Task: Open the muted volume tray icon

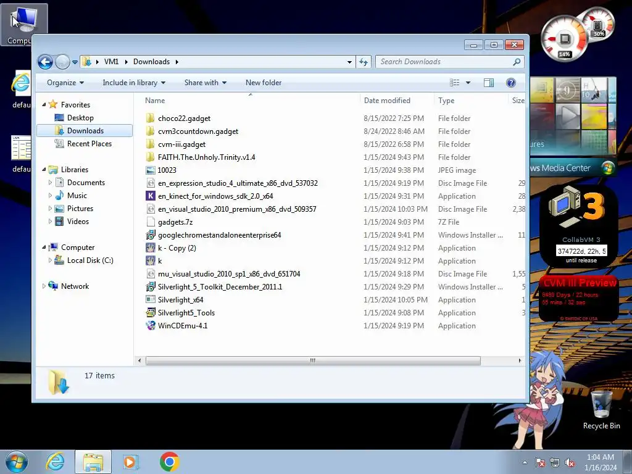Action: pyautogui.click(x=570, y=463)
